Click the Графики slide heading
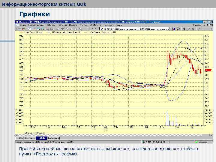 point(34,14)
